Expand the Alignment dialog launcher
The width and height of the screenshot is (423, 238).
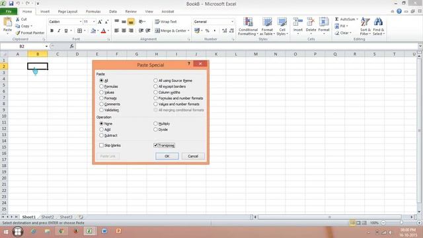click(188, 40)
